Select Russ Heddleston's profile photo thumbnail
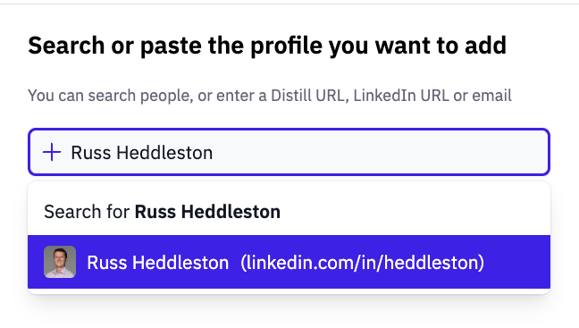 (60, 262)
